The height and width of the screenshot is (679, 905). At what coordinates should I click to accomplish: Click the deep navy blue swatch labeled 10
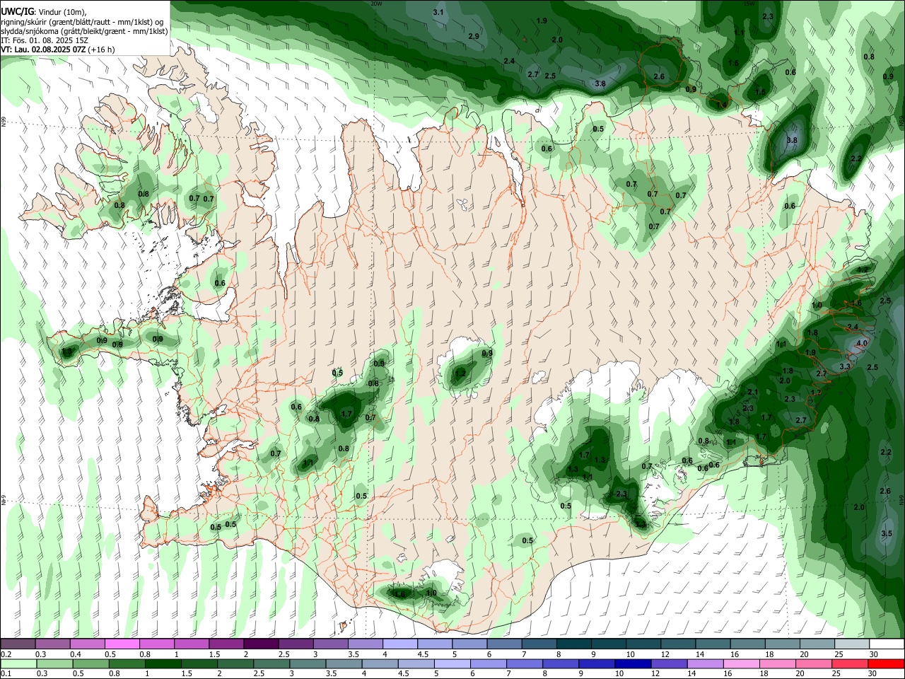click(x=633, y=663)
